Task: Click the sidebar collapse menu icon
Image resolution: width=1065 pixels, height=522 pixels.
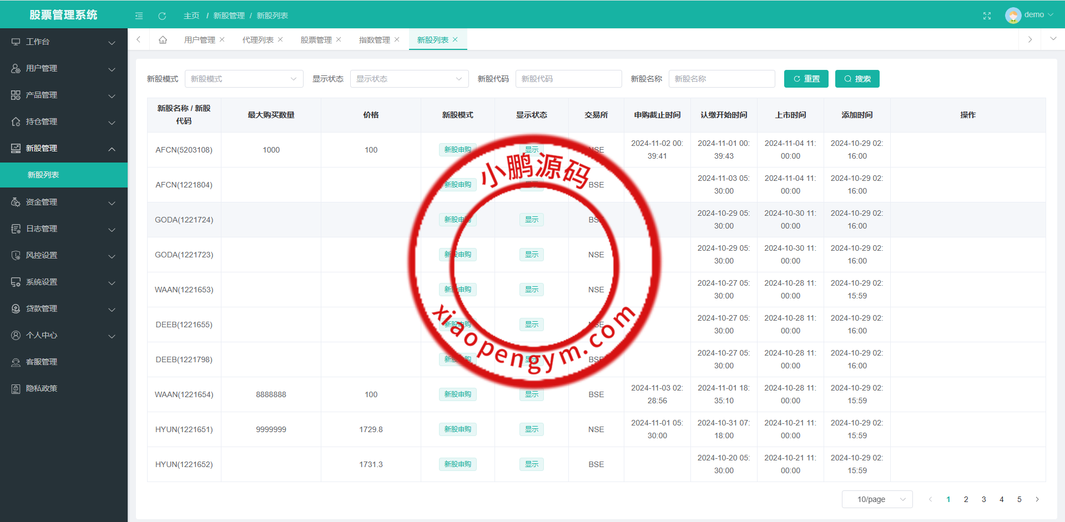Action: 139,16
